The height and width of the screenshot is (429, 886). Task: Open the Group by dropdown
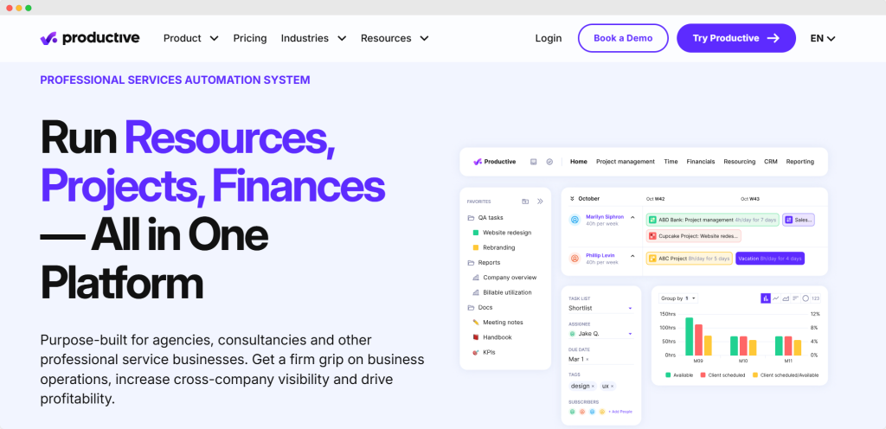point(678,298)
